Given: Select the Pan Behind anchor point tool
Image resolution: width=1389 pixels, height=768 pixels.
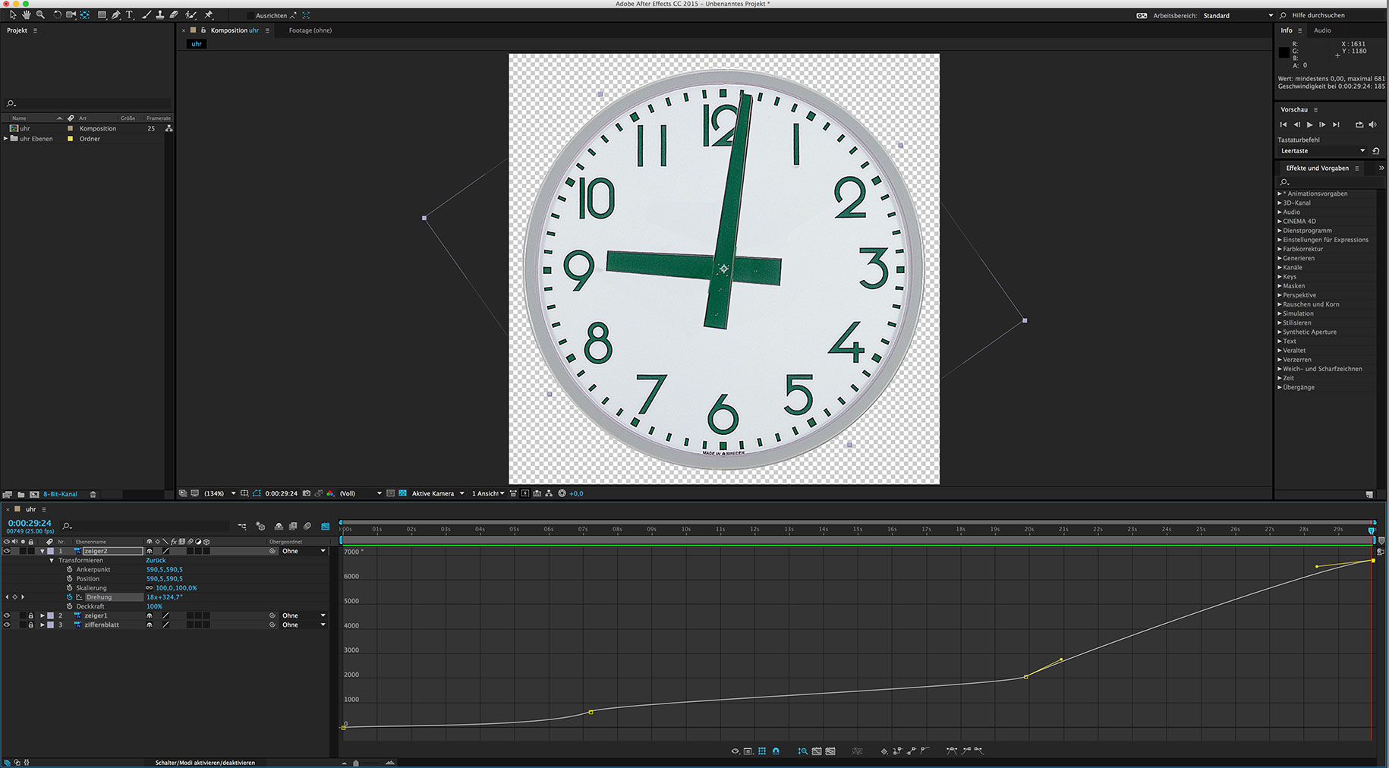Looking at the screenshot, I should [85, 15].
